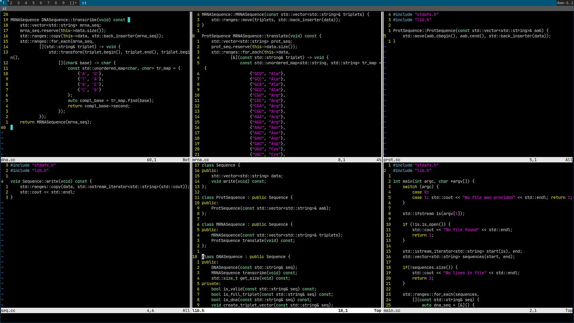Click the dwm-6.2 status text
Screen dimensions: 574x323
pos(564,3)
